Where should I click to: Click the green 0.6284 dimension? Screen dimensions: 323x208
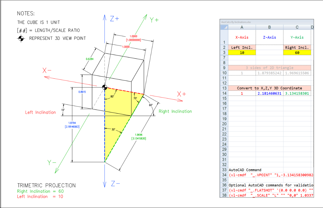click(x=90, y=59)
